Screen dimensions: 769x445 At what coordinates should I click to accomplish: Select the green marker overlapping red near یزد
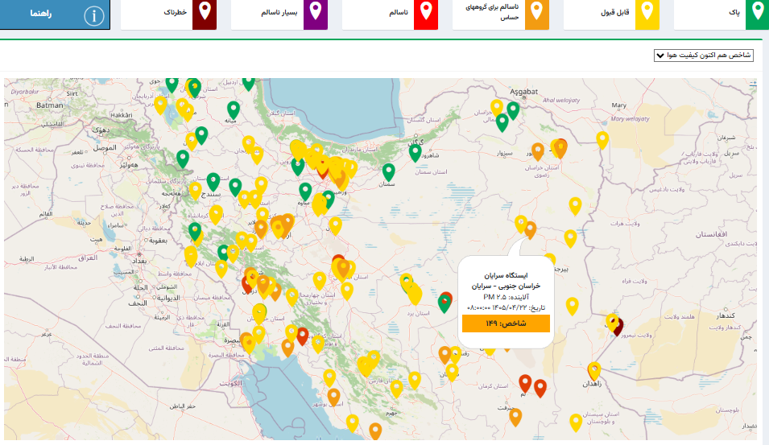coord(444,303)
